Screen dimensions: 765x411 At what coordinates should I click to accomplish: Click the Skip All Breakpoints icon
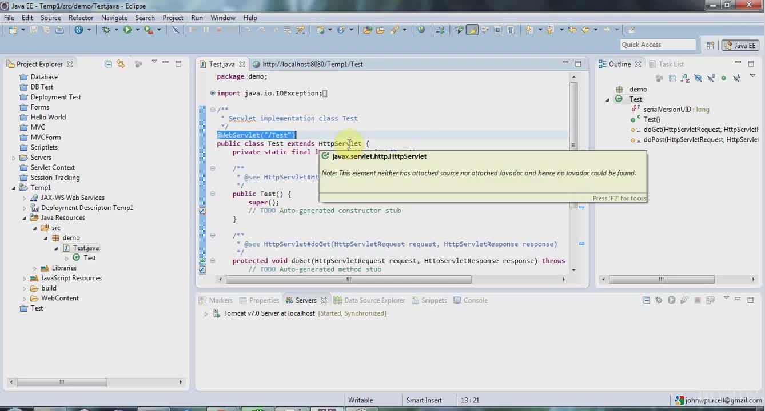[x=176, y=30]
